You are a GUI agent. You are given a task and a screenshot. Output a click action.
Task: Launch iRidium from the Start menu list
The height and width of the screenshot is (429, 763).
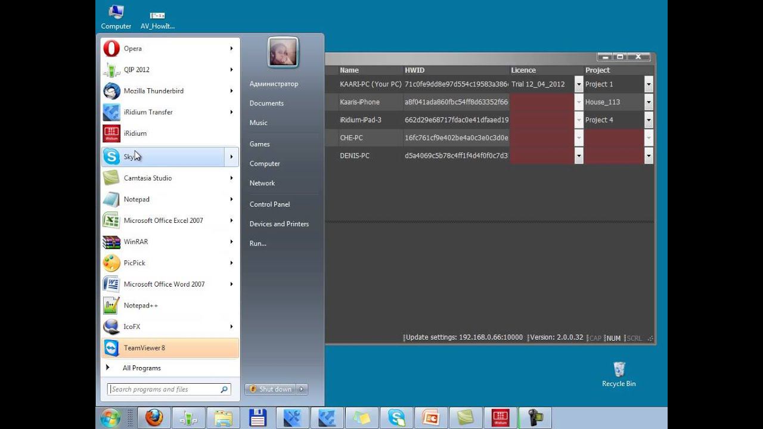(x=170, y=133)
